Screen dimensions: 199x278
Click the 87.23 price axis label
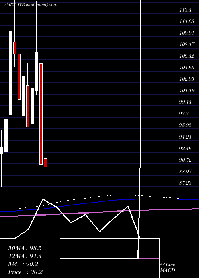[x=185, y=183]
